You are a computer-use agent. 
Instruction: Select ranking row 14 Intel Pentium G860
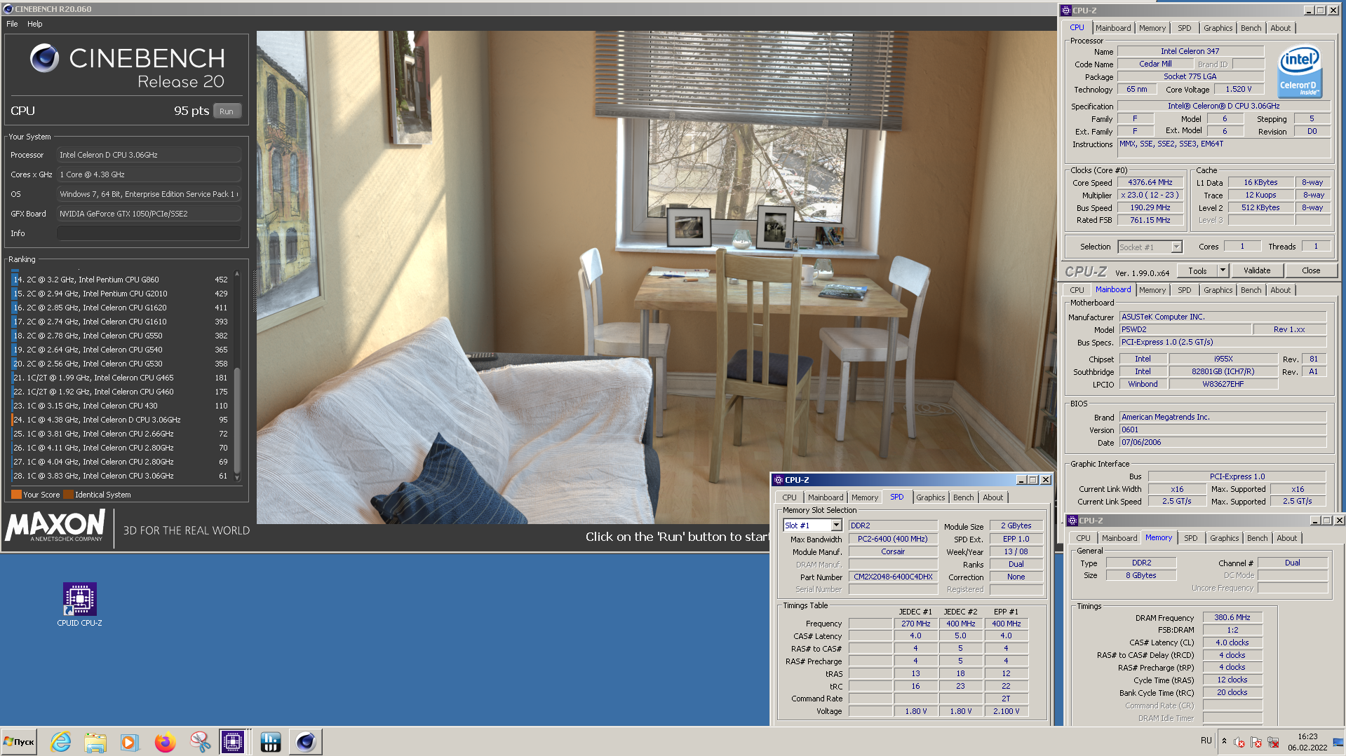(120, 280)
